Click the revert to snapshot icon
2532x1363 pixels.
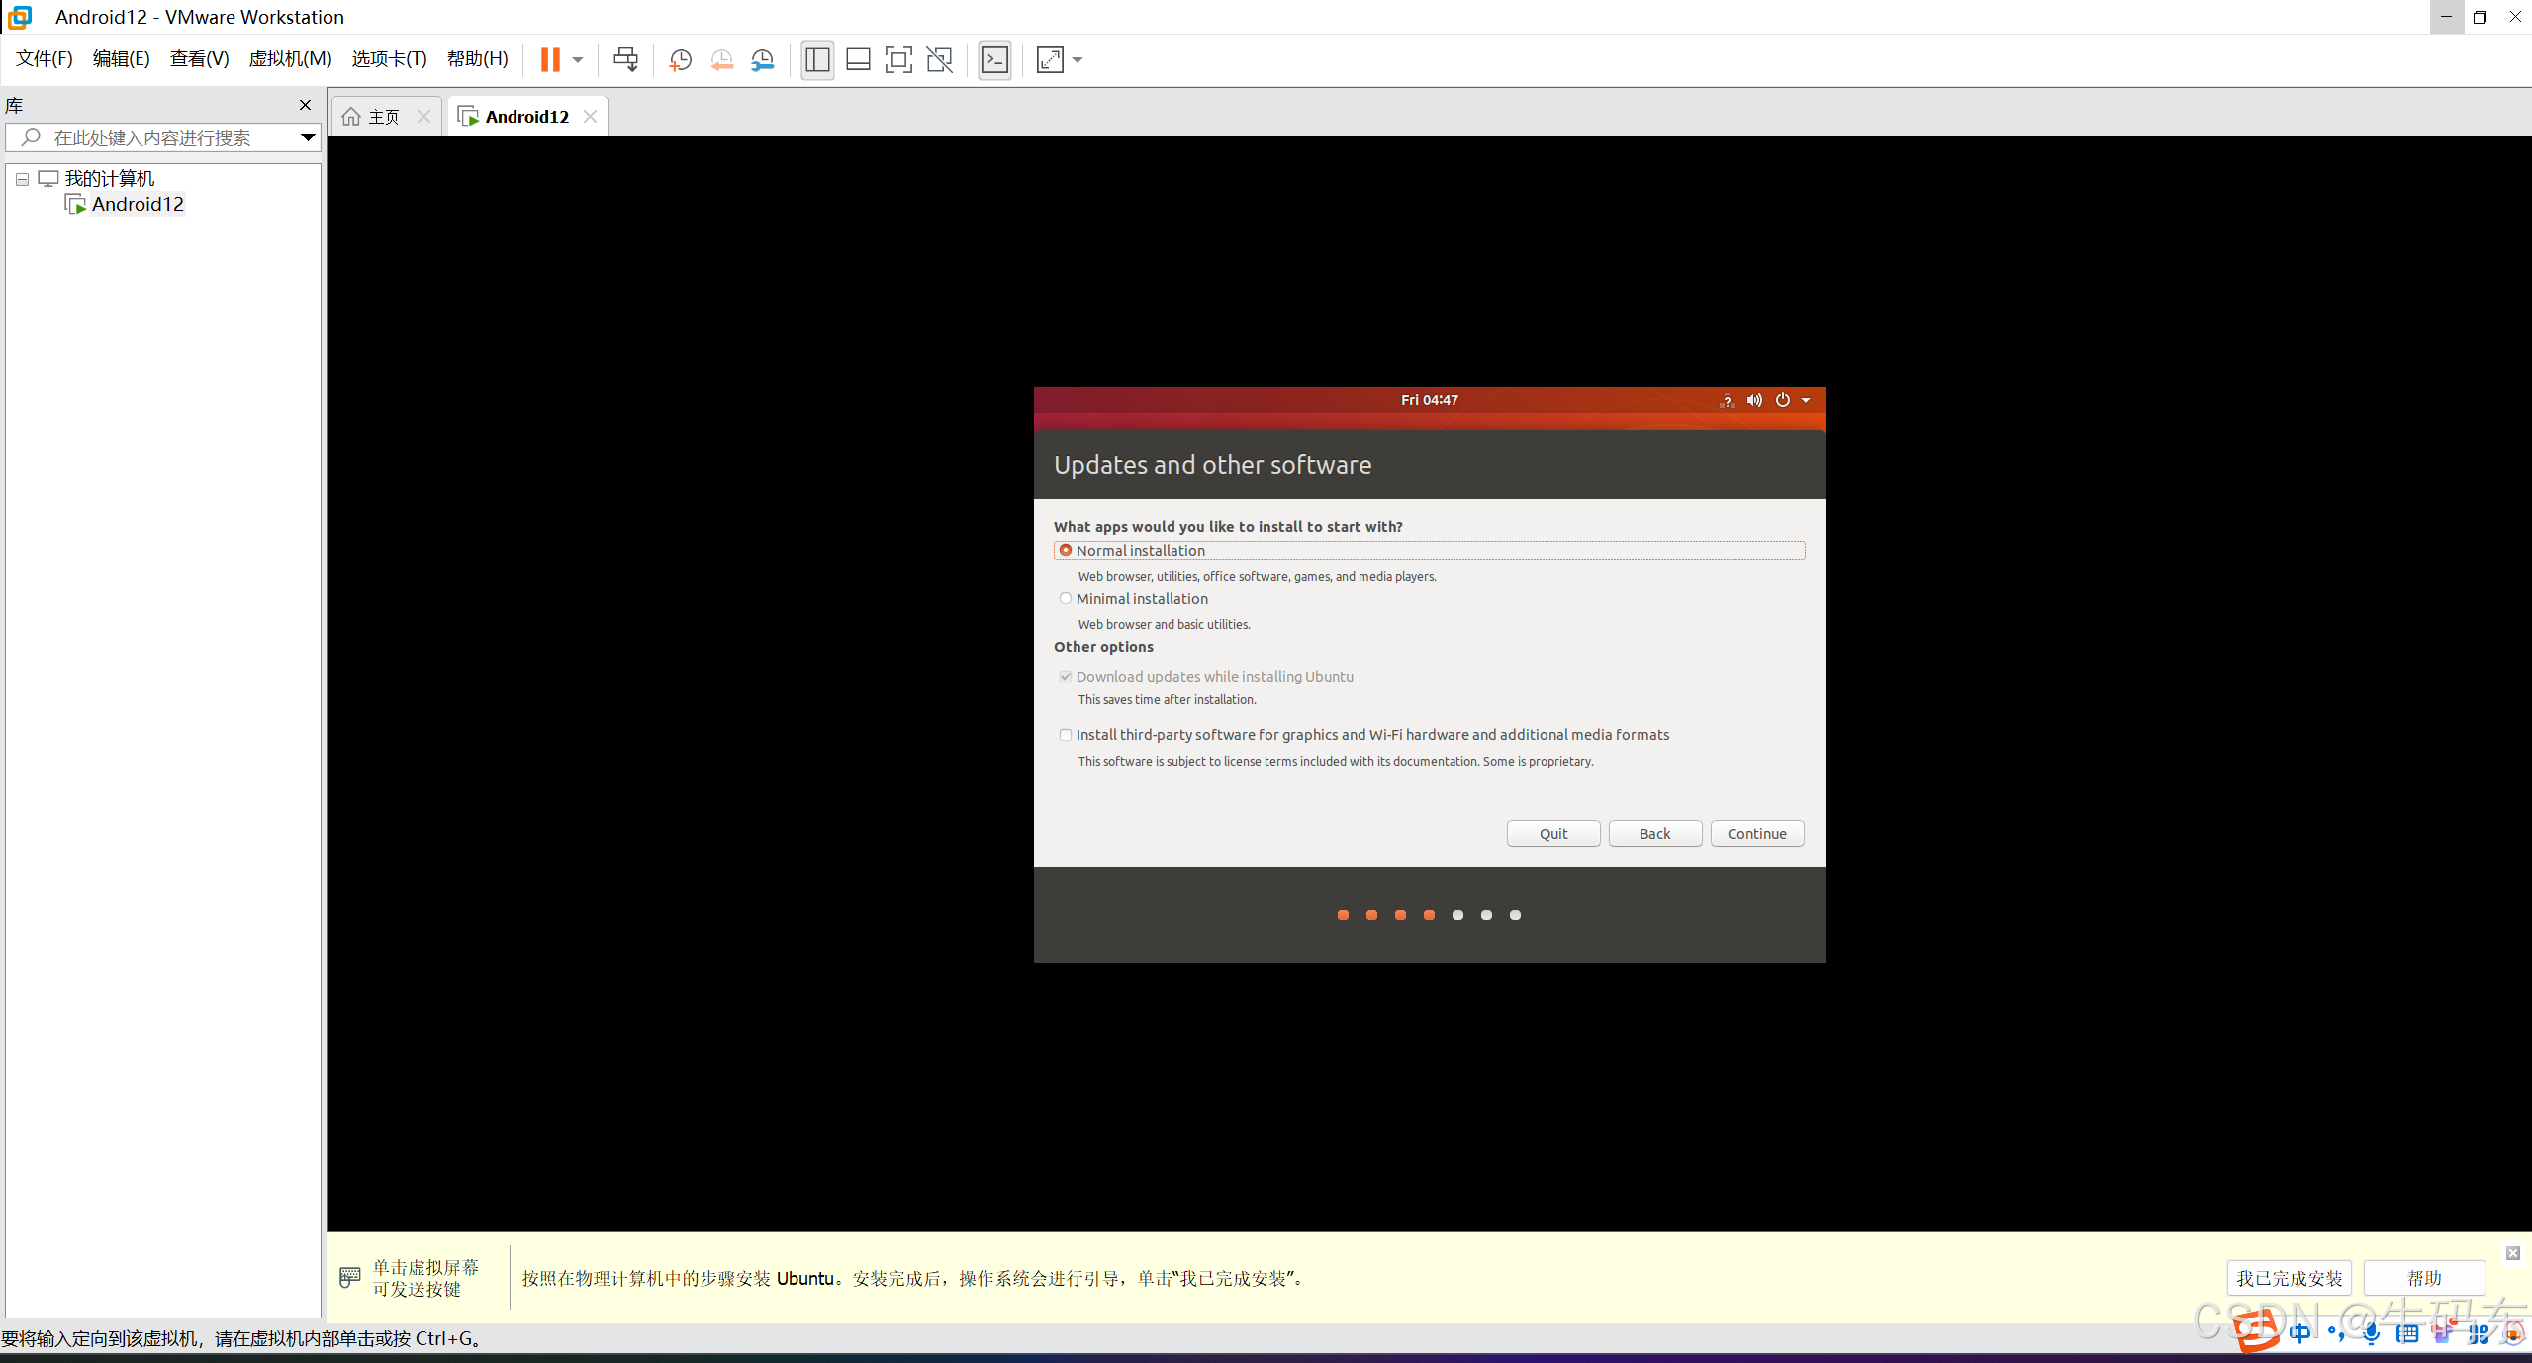(721, 59)
